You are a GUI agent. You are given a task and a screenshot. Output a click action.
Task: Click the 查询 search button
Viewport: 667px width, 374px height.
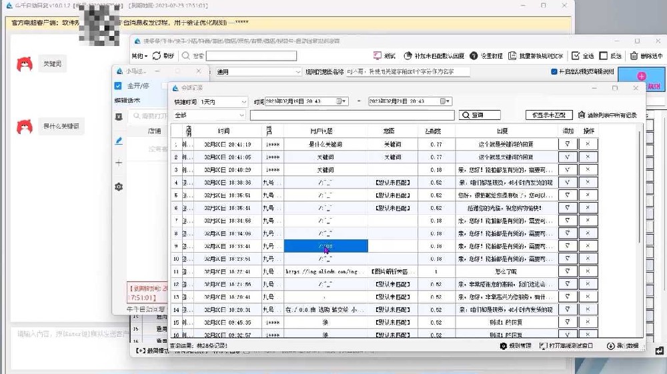pyautogui.click(x=480, y=115)
